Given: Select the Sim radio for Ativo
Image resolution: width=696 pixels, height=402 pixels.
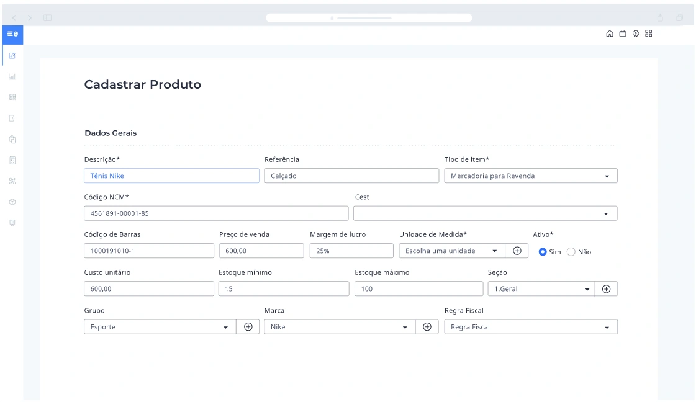Looking at the screenshot, I should click(543, 252).
